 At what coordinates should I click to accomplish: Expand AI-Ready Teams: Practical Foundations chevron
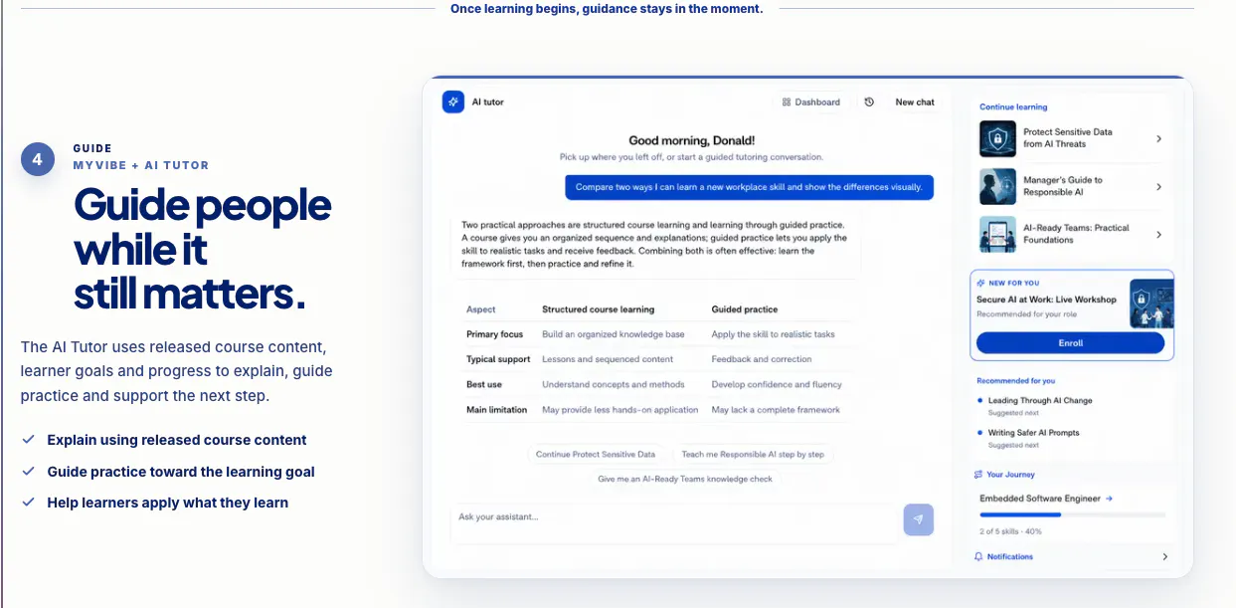(1158, 235)
